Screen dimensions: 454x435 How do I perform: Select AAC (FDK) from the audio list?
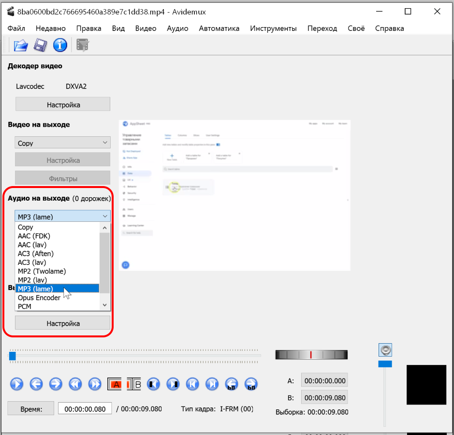(34, 236)
